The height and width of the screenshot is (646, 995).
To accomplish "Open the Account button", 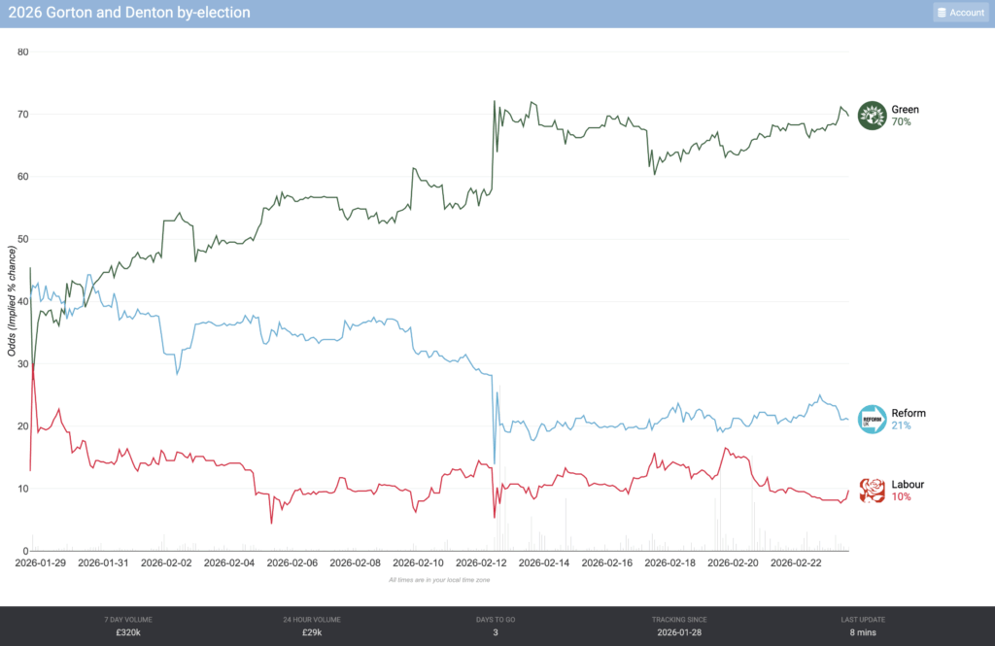I will point(960,13).
